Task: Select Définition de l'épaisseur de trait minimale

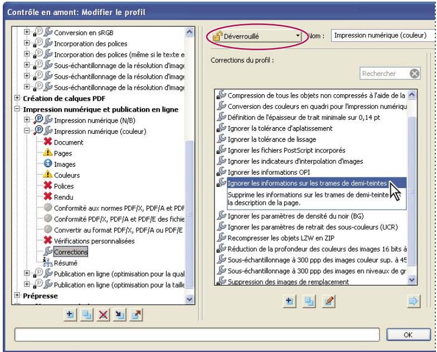Action: pyautogui.click(x=303, y=117)
